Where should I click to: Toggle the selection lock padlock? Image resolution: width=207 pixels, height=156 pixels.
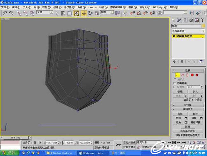click(35, 143)
